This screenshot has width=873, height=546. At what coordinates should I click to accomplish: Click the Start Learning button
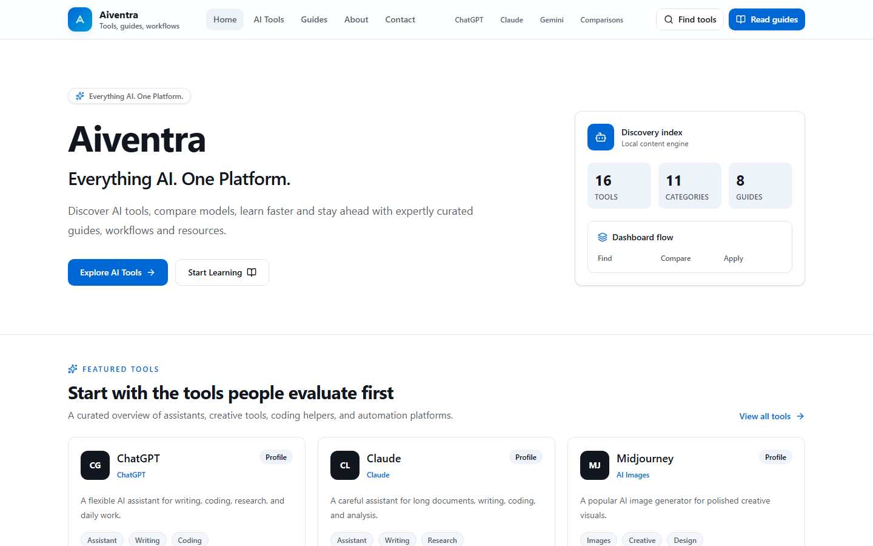point(222,272)
